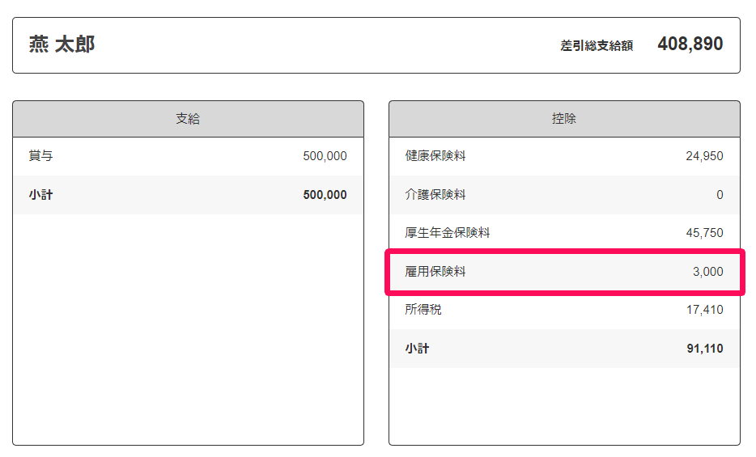This screenshot has width=756, height=457.
Task: Click the 雇用保険料 amount 3,000
Action: pos(707,272)
